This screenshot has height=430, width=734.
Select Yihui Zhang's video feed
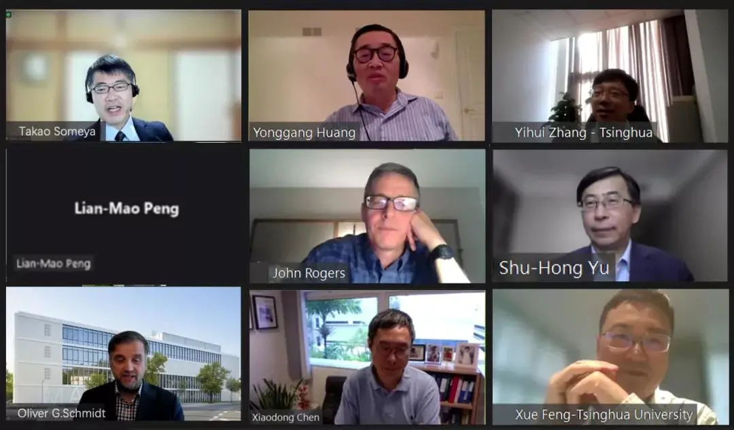pyautogui.click(x=610, y=76)
